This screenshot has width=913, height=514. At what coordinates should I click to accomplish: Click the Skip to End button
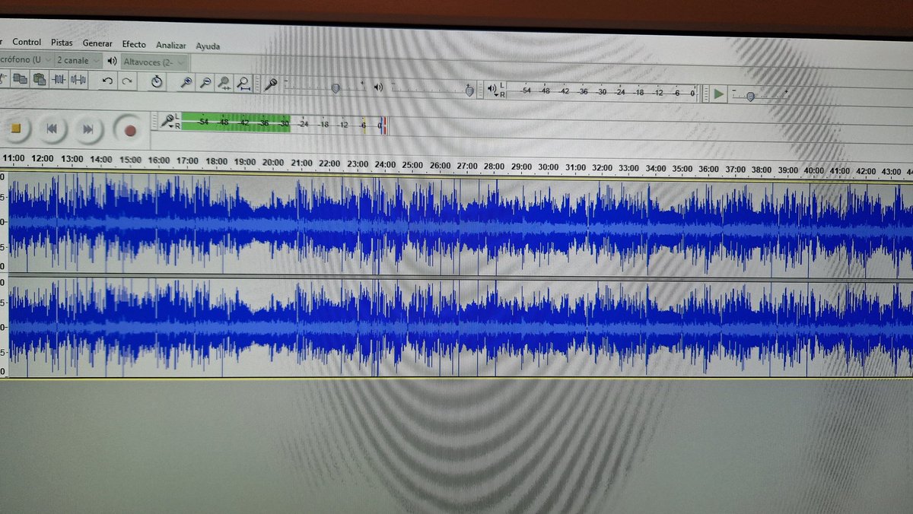coord(88,129)
